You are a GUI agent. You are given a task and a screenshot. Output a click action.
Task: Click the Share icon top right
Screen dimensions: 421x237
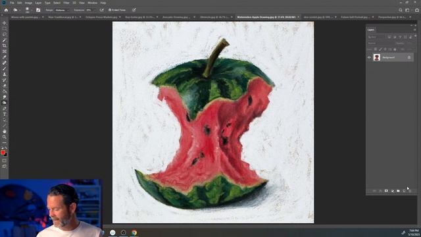417,10
